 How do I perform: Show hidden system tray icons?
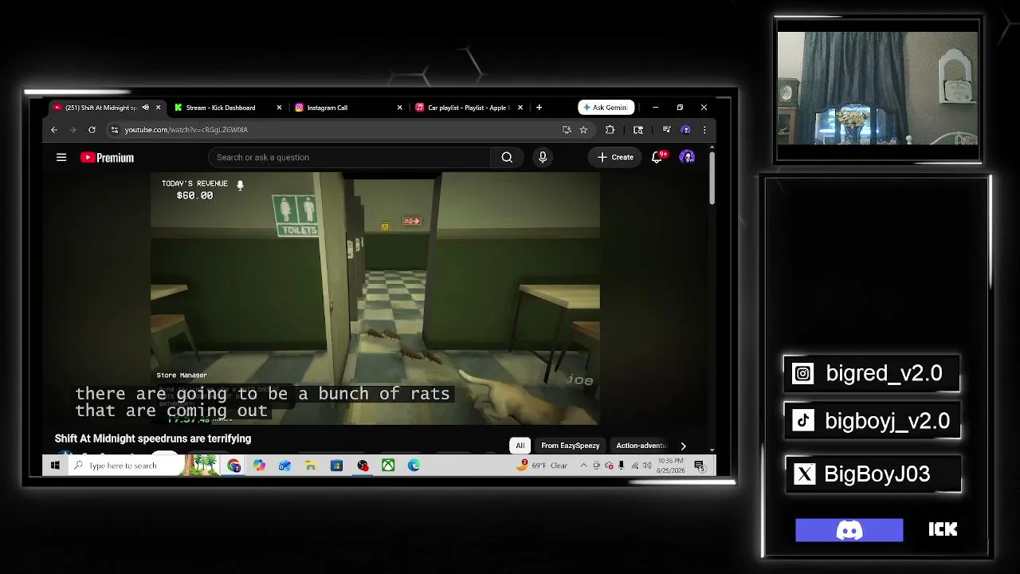pyautogui.click(x=583, y=466)
